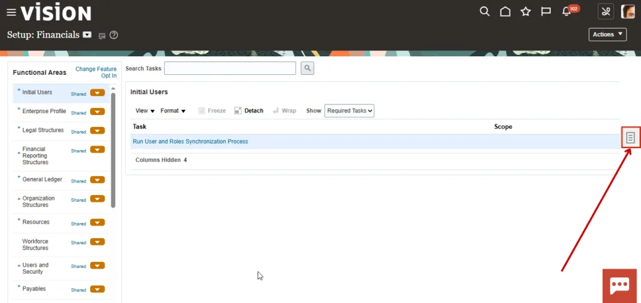Select Enterprise Profile functional area

44,111
